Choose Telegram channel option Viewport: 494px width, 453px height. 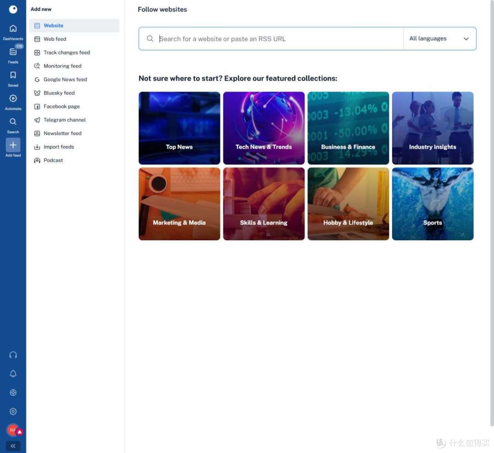[x=74, y=120]
